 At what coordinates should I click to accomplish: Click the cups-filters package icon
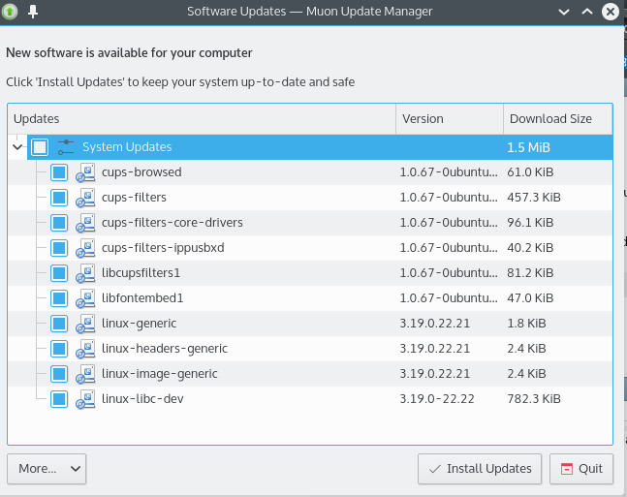(x=85, y=198)
